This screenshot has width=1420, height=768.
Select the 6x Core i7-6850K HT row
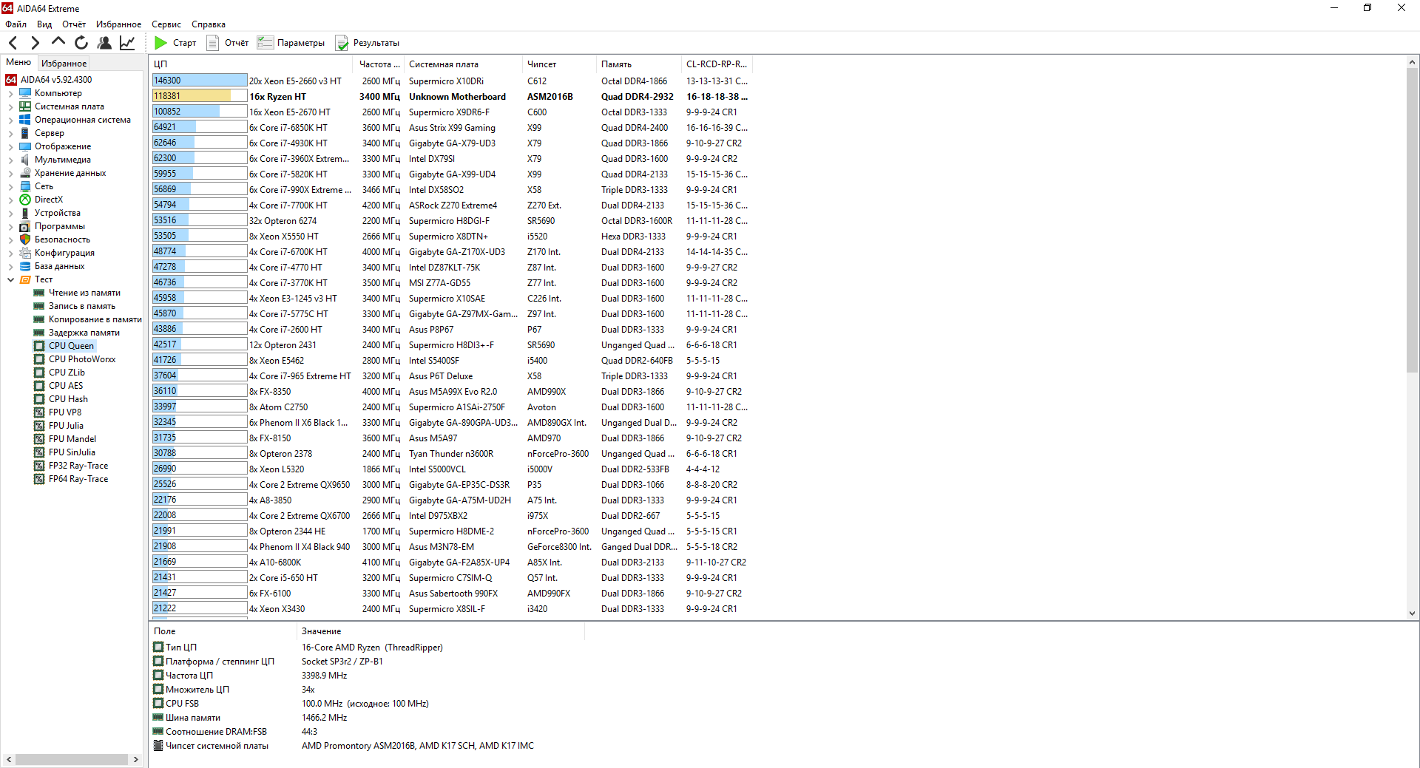coord(451,128)
